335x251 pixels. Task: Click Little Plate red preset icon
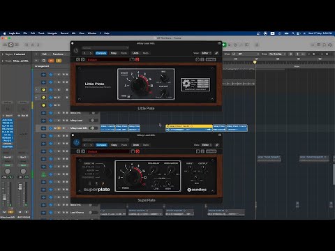tap(137, 60)
